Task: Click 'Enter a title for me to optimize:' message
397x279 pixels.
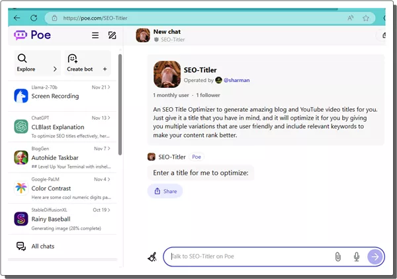Action: [200, 173]
